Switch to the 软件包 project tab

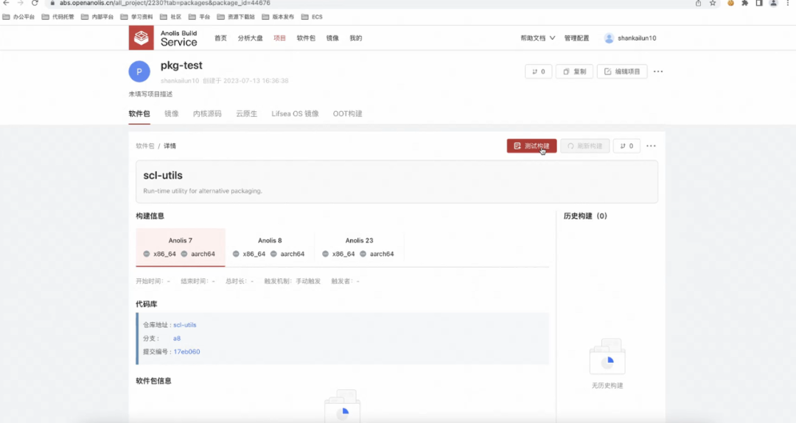click(139, 114)
